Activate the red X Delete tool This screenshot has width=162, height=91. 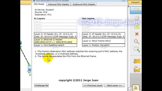[x=137, y=34]
